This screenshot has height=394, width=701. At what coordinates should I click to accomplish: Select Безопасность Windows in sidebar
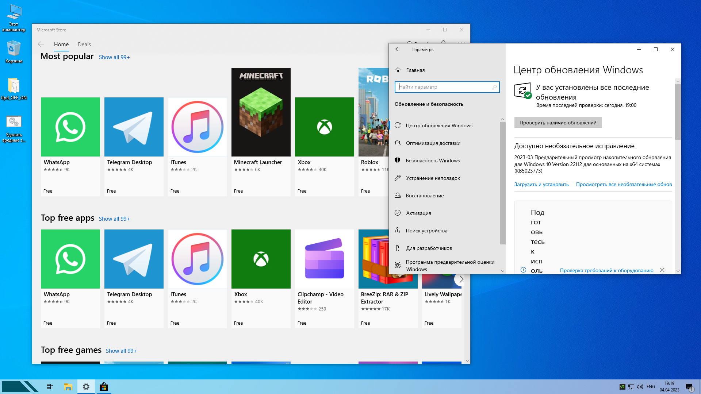coord(433,161)
